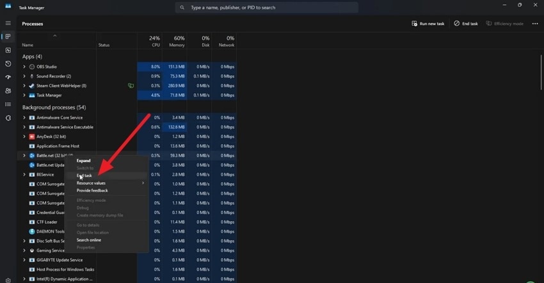Click the Background processes (54) heading
The width and height of the screenshot is (544, 283).
coord(54,107)
